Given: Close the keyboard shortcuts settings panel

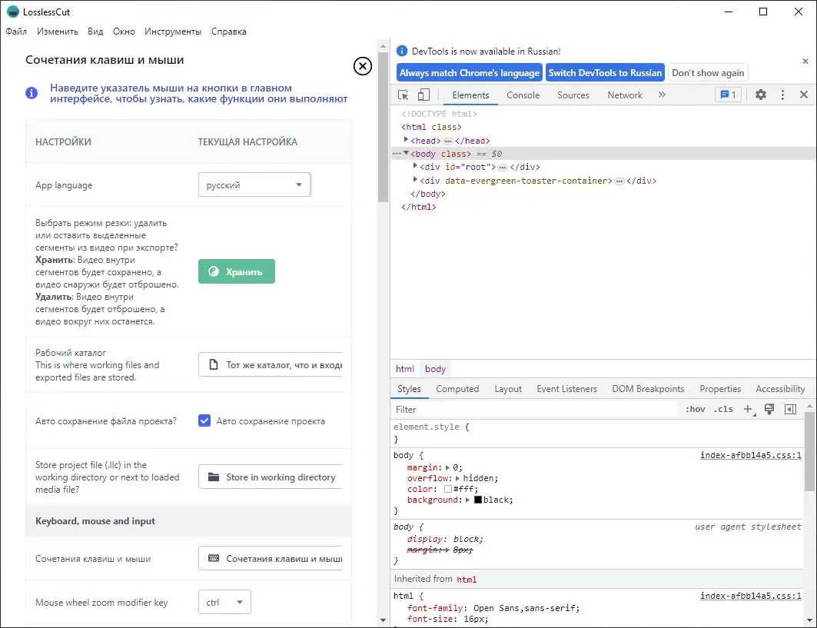Looking at the screenshot, I should 363,66.
